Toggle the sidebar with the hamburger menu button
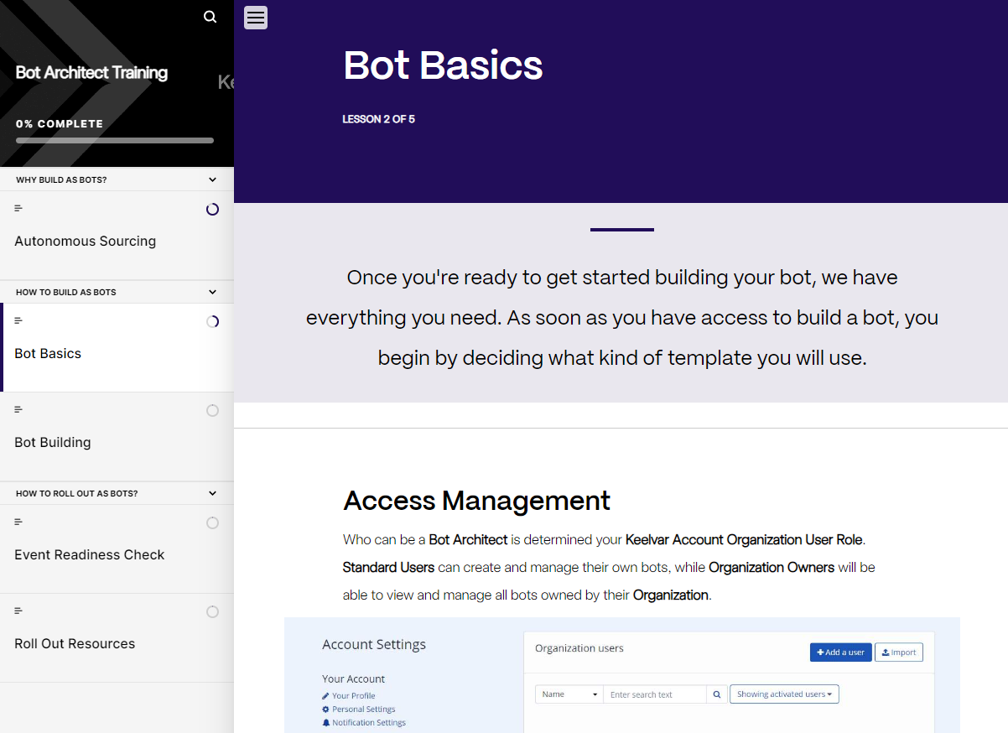Viewport: 1008px width, 733px height. tap(256, 17)
